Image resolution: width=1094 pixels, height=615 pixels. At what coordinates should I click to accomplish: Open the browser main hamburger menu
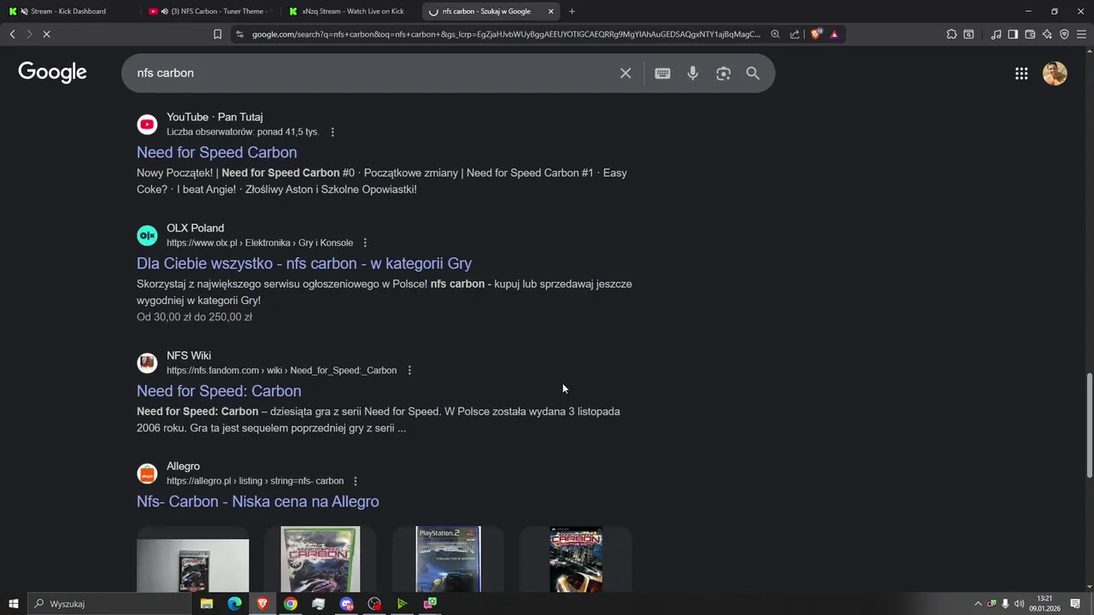(x=1081, y=34)
